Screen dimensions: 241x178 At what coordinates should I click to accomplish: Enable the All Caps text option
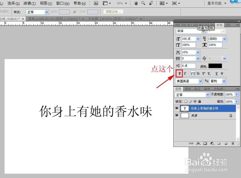[192, 73]
